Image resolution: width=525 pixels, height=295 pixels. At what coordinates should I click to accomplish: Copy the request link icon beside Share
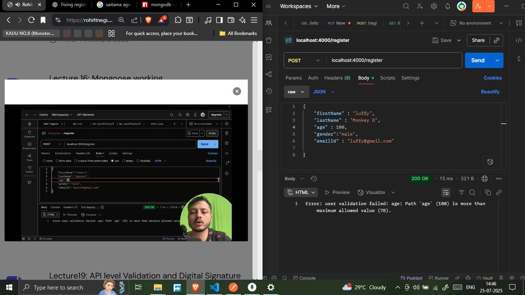pos(497,40)
